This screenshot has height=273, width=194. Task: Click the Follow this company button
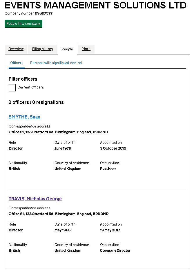(23, 24)
